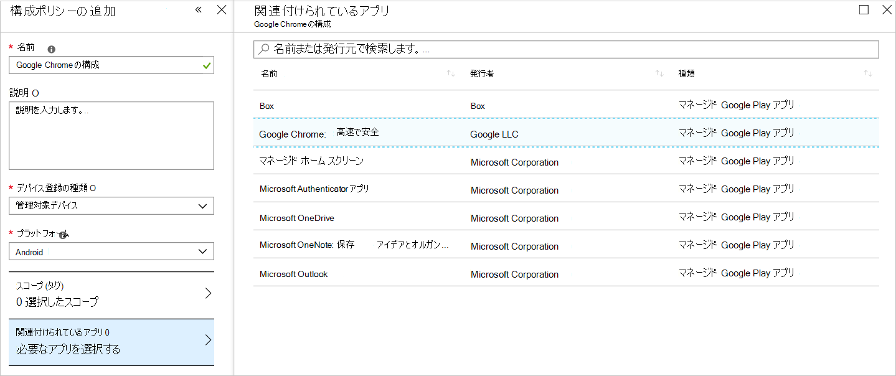Select the マネージド ホーム スクリーン row

(x=566, y=161)
